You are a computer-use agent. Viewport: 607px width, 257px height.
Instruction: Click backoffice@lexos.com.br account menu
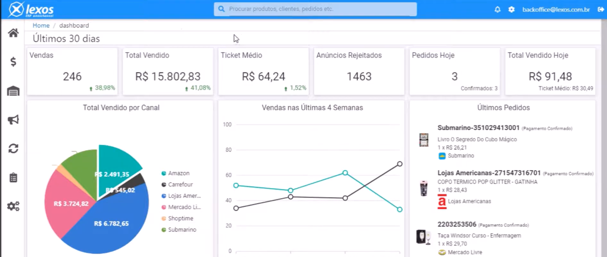pyautogui.click(x=556, y=9)
